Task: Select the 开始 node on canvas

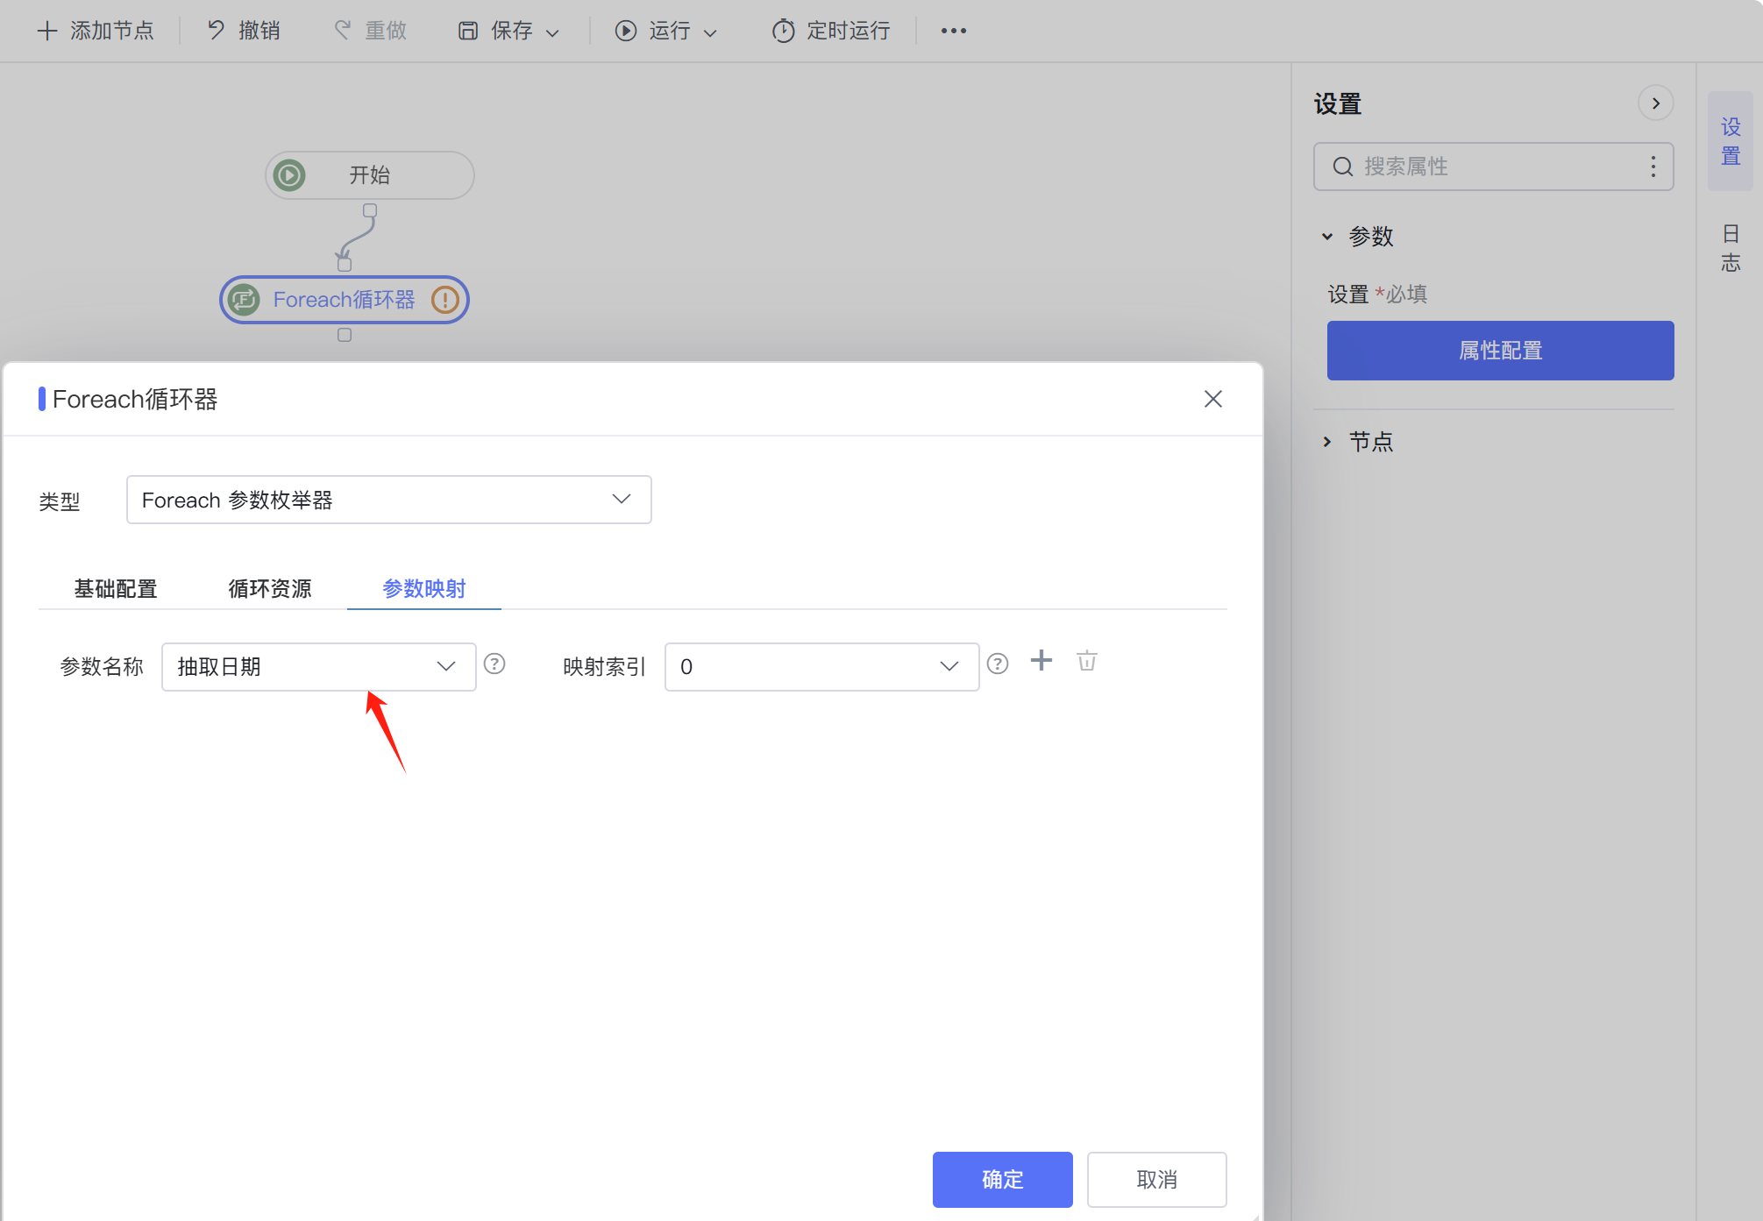Action: [370, 175]
